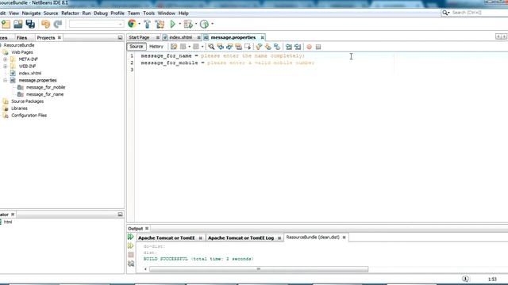
Task: Select message_for_mobile in the project tree
Action: (46, 87)
